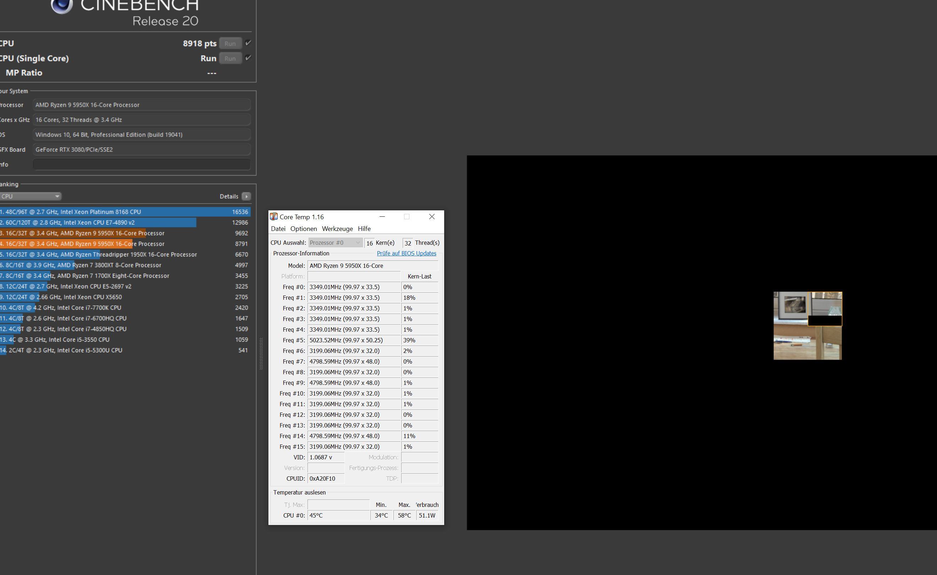Select ranking entry AMD Ryzen 7 1700X
937x575 pixels.
pos(125,276)
